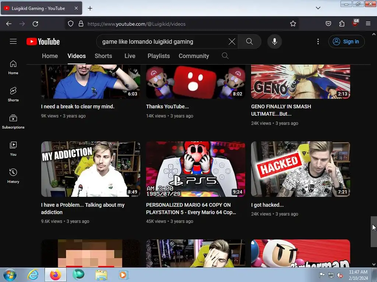
Task: Select the channel Videos tab
Action: (x=77, y=56)
